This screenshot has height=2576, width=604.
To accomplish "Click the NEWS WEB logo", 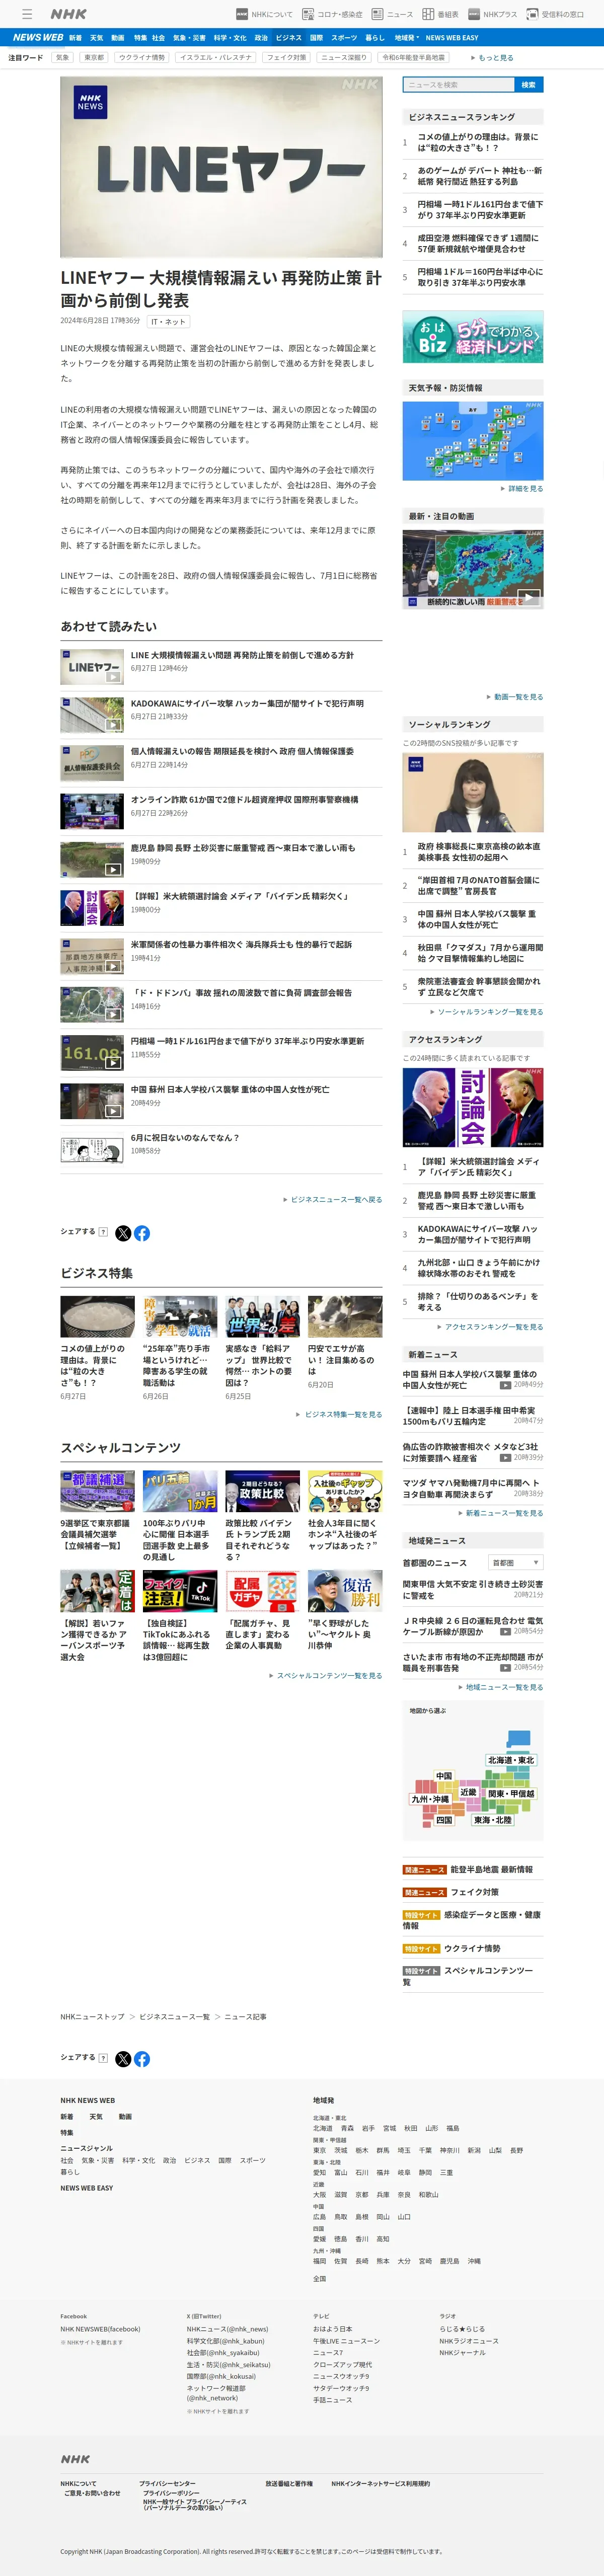I will tap(37, 37).
